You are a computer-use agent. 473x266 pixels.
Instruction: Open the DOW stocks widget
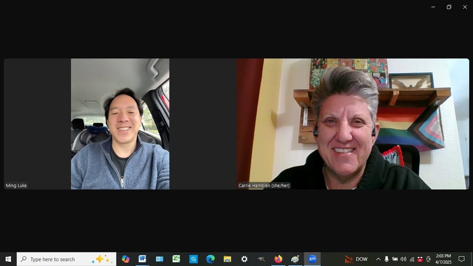(x=356, y=259)
